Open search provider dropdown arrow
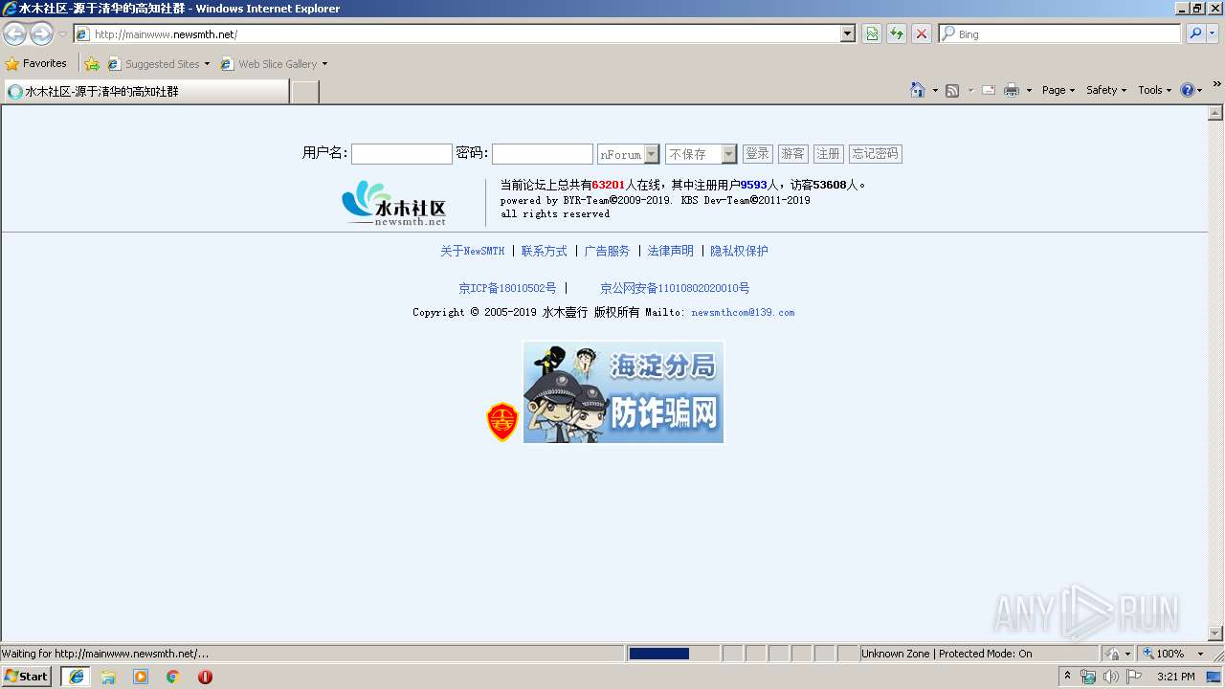 [1214, 33]
